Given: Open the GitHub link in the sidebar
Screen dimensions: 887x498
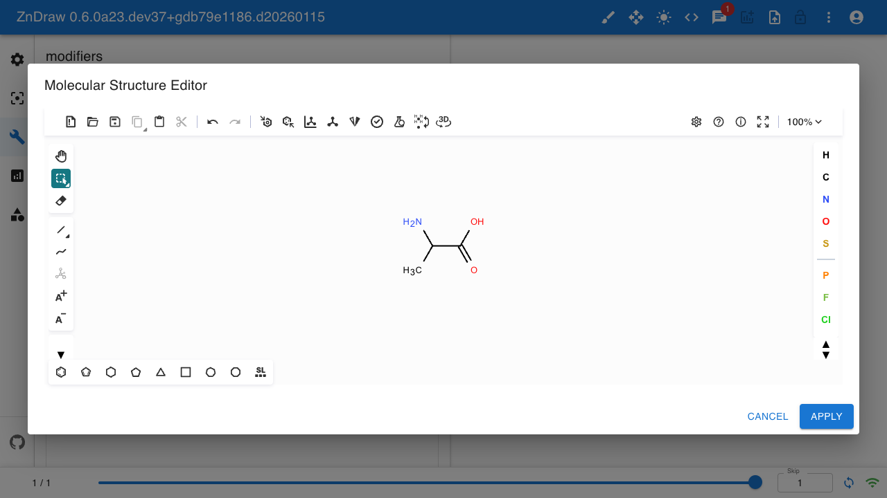Looking at the screenshot, I should 17,441.
